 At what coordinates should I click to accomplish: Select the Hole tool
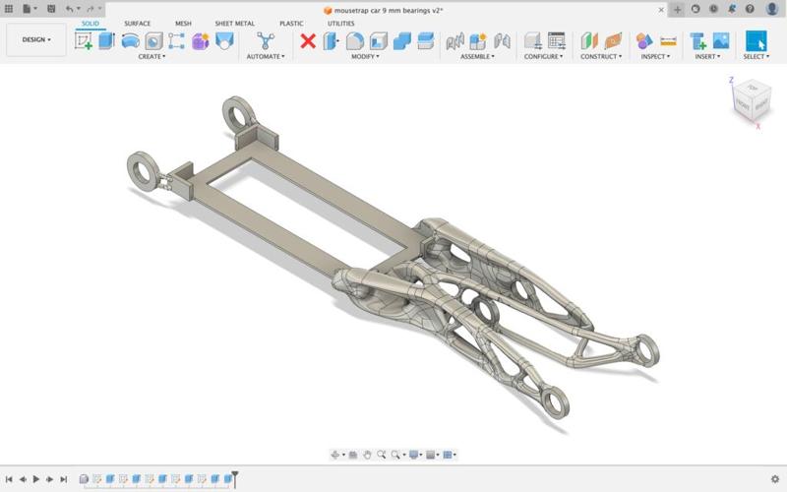154,41
